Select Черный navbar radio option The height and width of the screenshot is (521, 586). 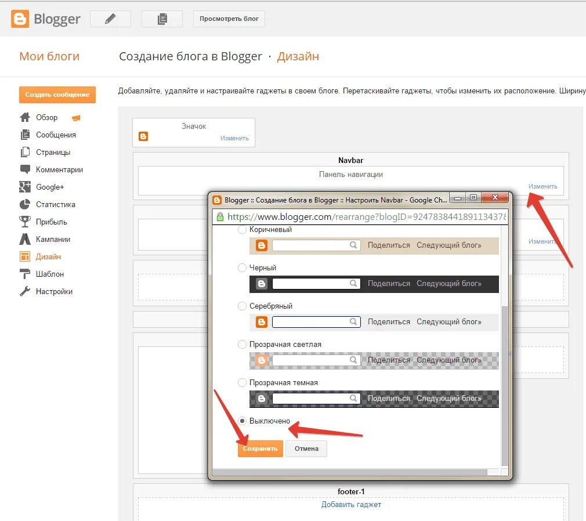pos(242,267)
